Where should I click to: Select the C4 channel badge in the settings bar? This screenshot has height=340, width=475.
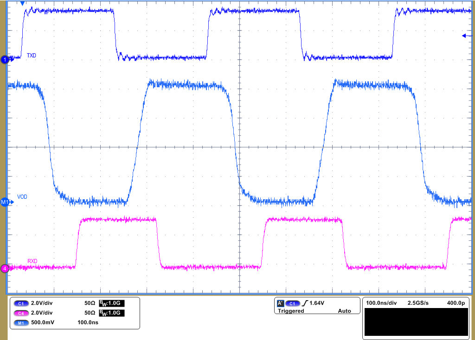[21, 312]
